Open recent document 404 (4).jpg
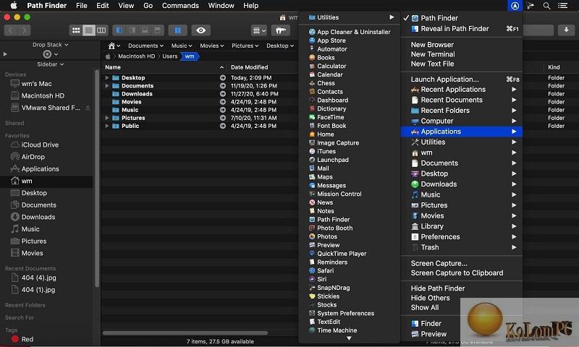The width and height of the screenshot is (579, 347). (x=38, y=278)
